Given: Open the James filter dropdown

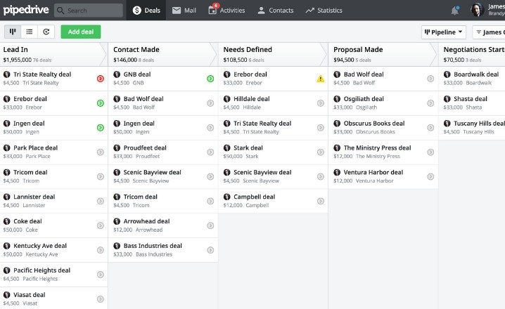Looking at the screenshot, I should [489, 32].
